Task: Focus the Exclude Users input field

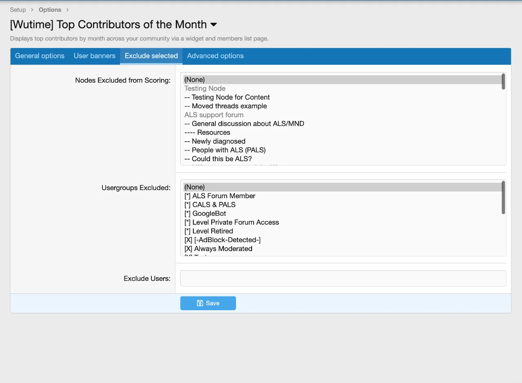Action: pos(343,278)
